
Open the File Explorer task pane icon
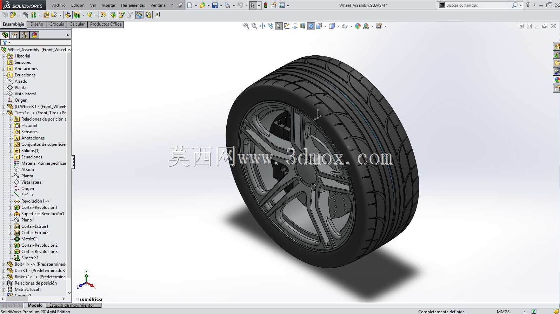pyautogui.click(x=557, y=63)
